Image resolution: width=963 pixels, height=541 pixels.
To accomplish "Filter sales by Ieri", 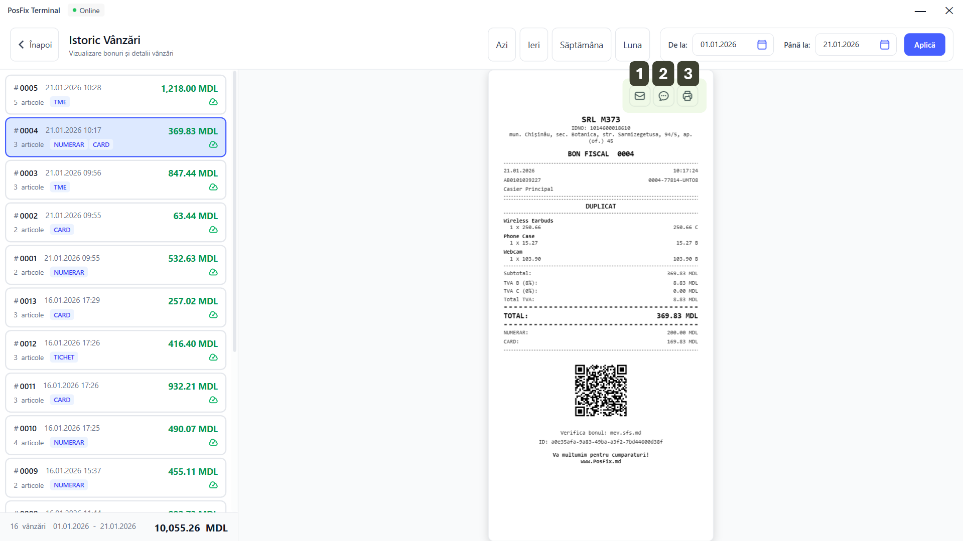I will 533,45.
